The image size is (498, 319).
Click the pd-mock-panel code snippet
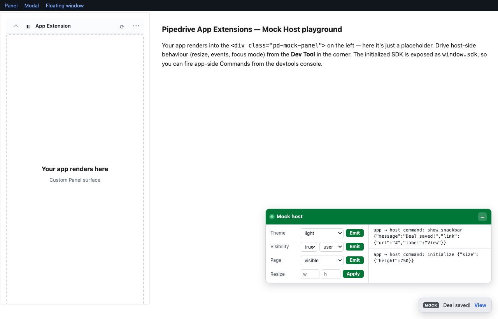click(x=278, y=45)
